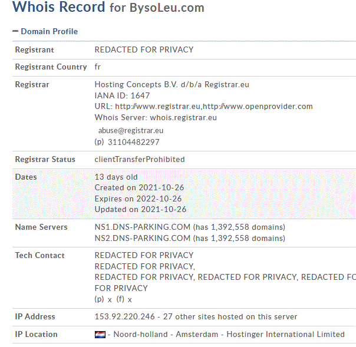Select NS2.DNS-PARKING.COM name server
This screenshot has height=347, width=356.
[x=143, y=238]
